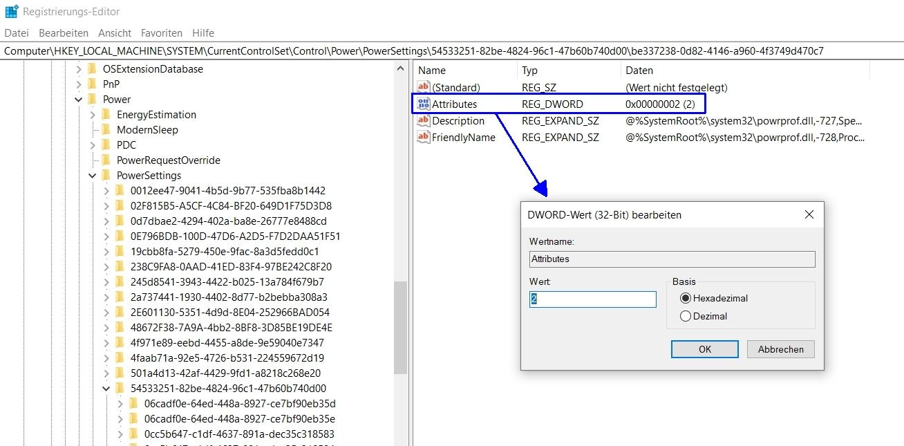Screen dimensions: 904x446
Task: Click OK in DWORD edit dialog
Action: coord(705,349)
